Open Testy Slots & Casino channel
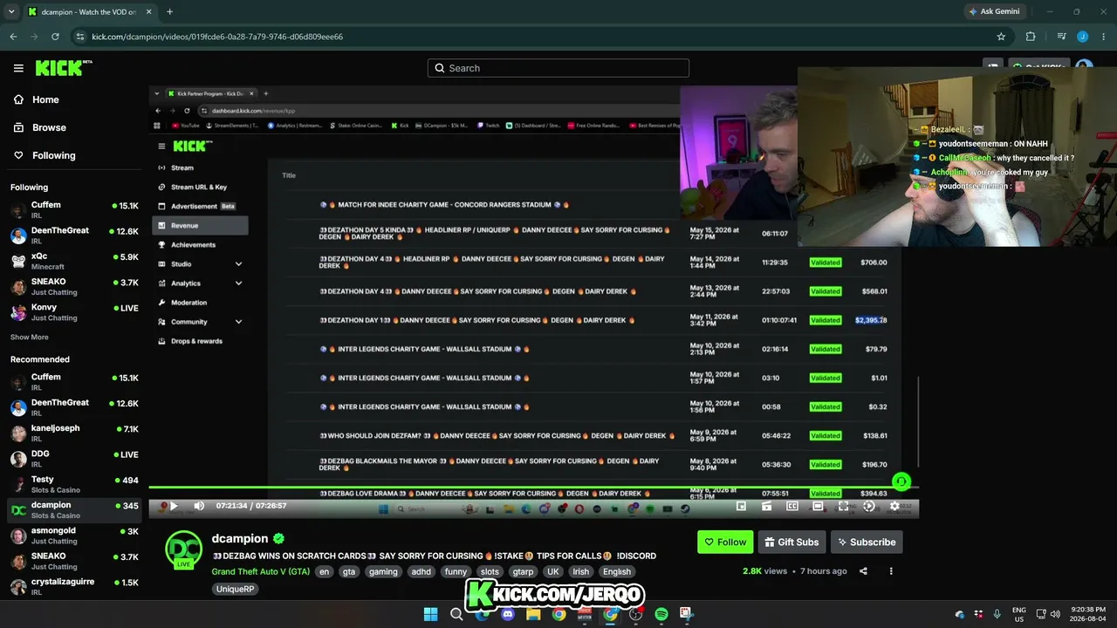The image size is (1117, 628). 74,484
